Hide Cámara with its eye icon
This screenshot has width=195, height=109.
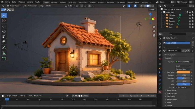tap(190, 15)
